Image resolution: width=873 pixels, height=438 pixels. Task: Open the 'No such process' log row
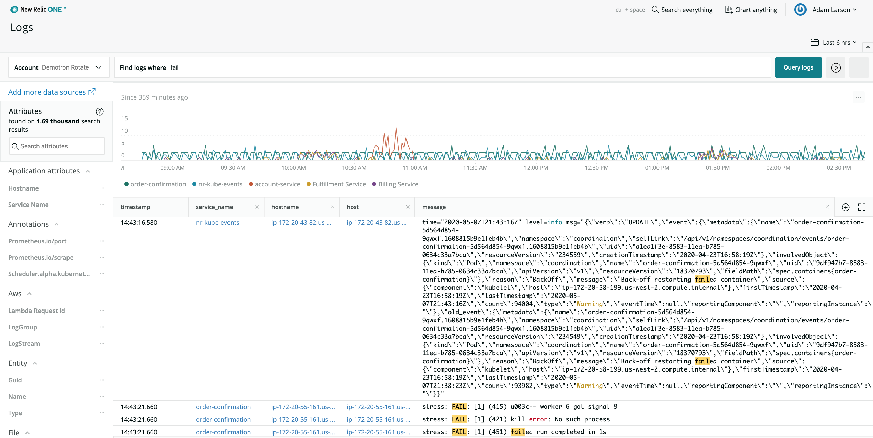click(493, 419)
